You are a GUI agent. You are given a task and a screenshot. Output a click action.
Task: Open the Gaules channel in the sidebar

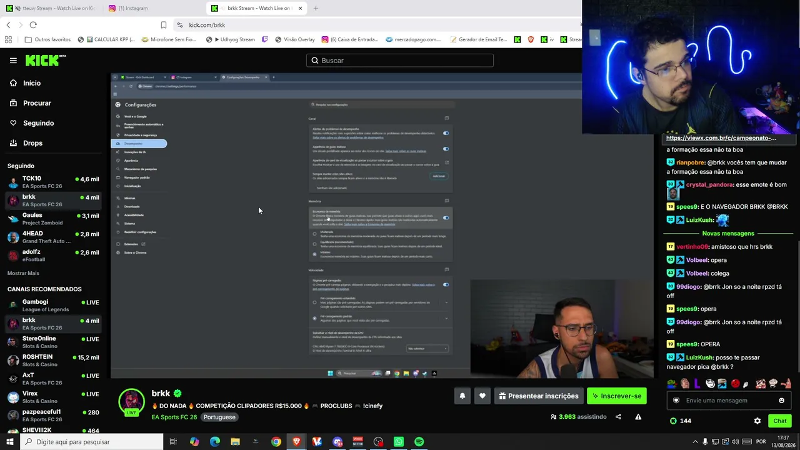(53, 219)
